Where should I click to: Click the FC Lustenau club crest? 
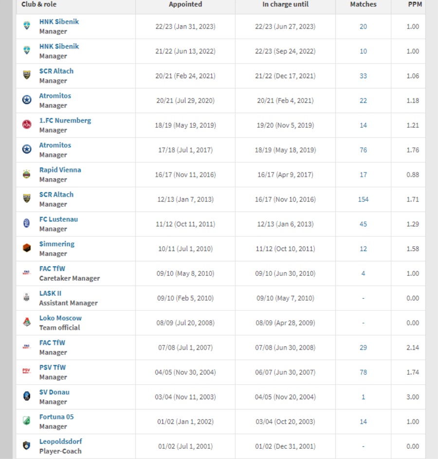click(27, 223)
